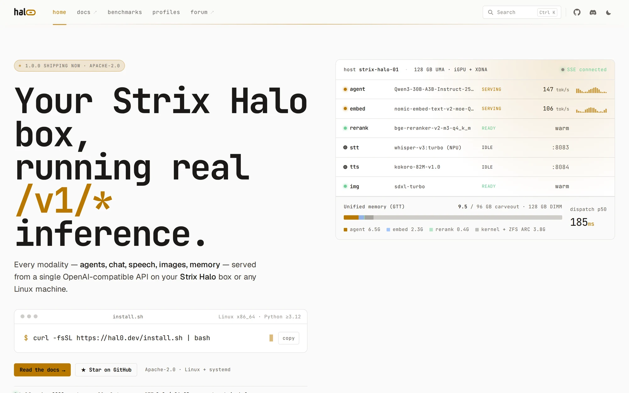Viewport: 629px width, 393px height.
Task: Click Qwen3-30B-A3B-Instruct model name
Action: pyautogui.click(x=434, y=89)
